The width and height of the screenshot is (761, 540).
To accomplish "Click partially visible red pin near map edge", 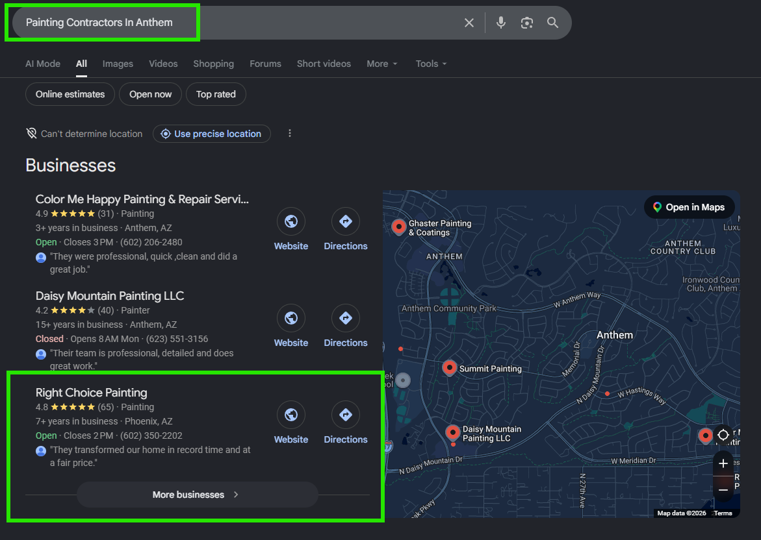I will pyautogui.click(x=705, y=436).
